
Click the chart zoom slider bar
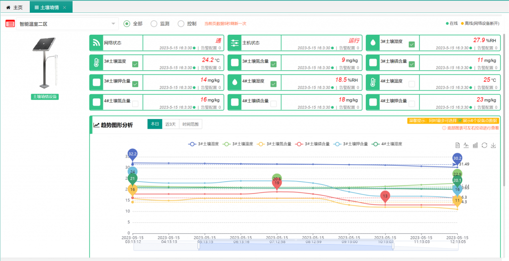click(296, 246)
